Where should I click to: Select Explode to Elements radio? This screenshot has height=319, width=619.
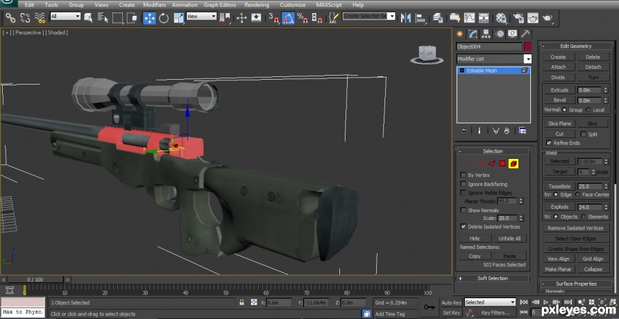tap(584, 217)
